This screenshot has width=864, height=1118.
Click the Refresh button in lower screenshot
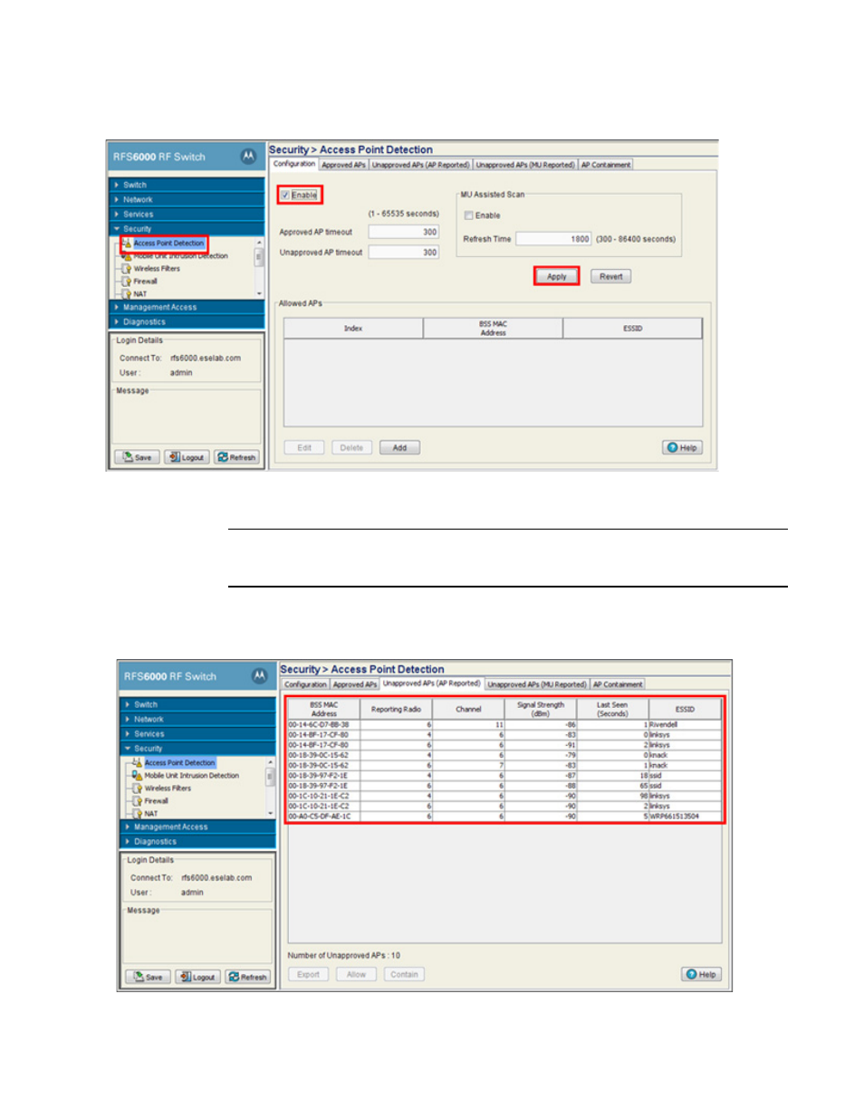point(248,977)
